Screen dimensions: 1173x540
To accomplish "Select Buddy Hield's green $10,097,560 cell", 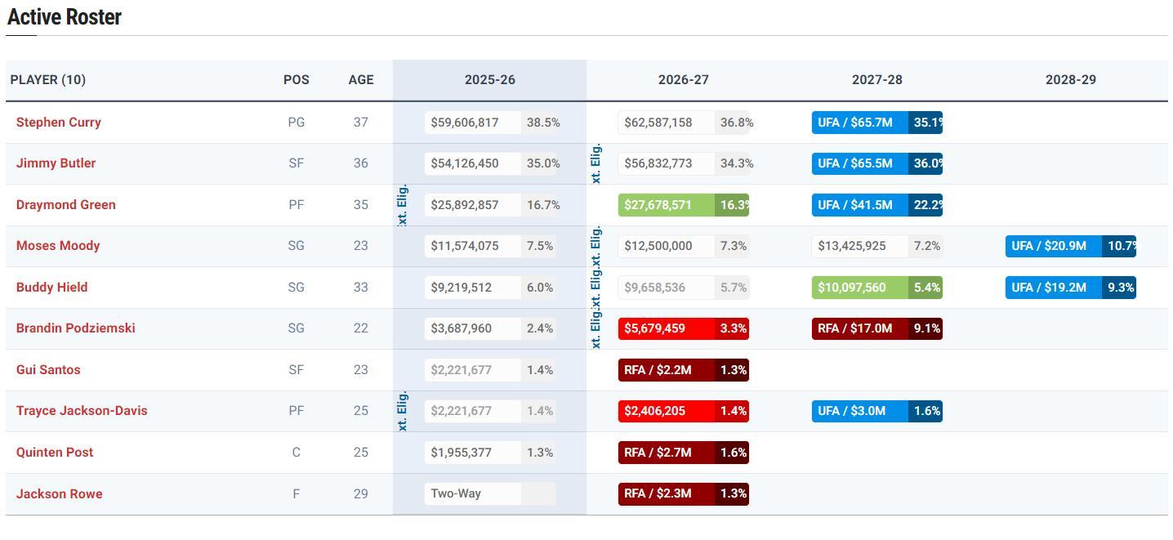I will [859, 288].
